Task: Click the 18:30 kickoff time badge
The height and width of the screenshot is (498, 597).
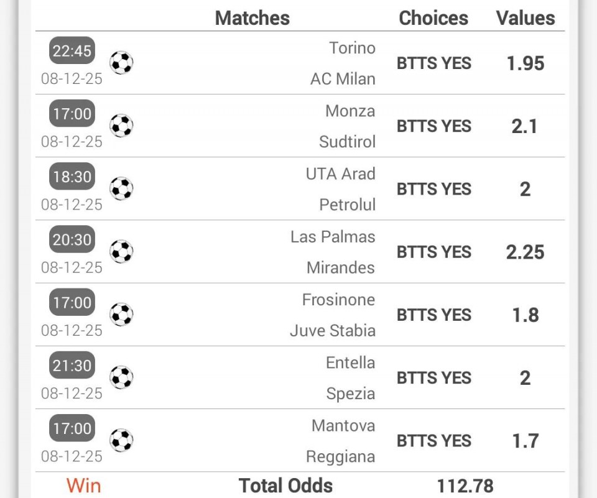Action: 72,177
